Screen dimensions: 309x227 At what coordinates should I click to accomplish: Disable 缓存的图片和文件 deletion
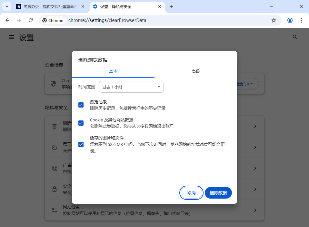81,144
